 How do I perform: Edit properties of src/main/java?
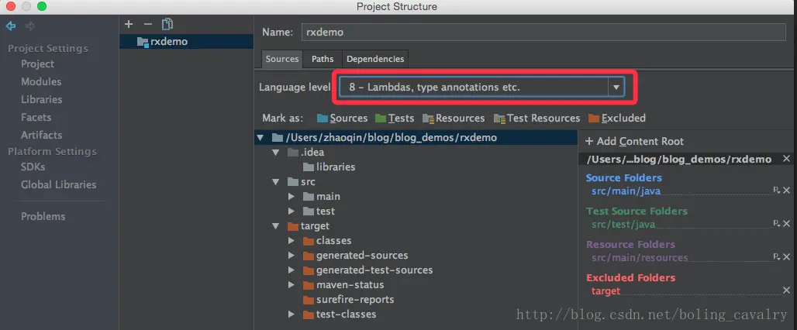pos(776,191)
